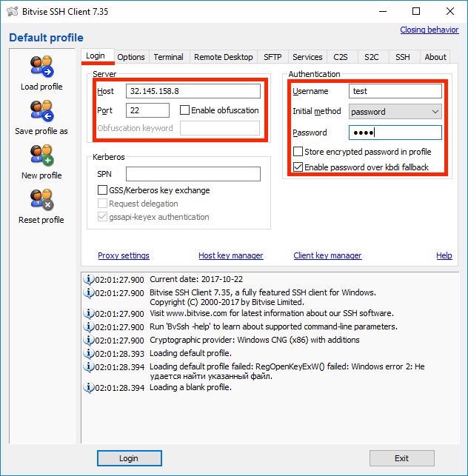Click the Password input field
This screenshot has height=476, width=468.
[x=395, y=133]
